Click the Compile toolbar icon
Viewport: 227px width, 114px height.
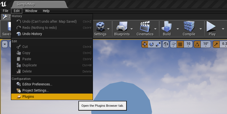(189, 27)
